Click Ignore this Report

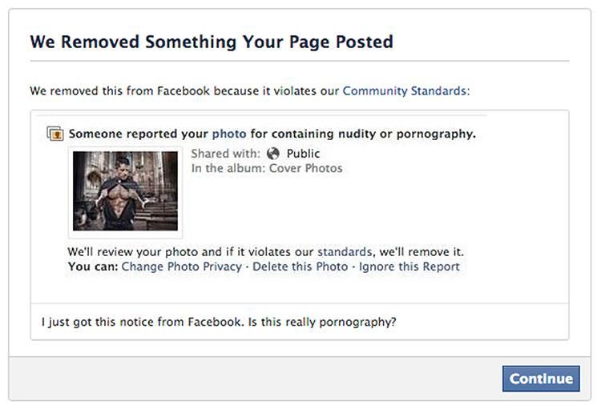click(409, 267)
